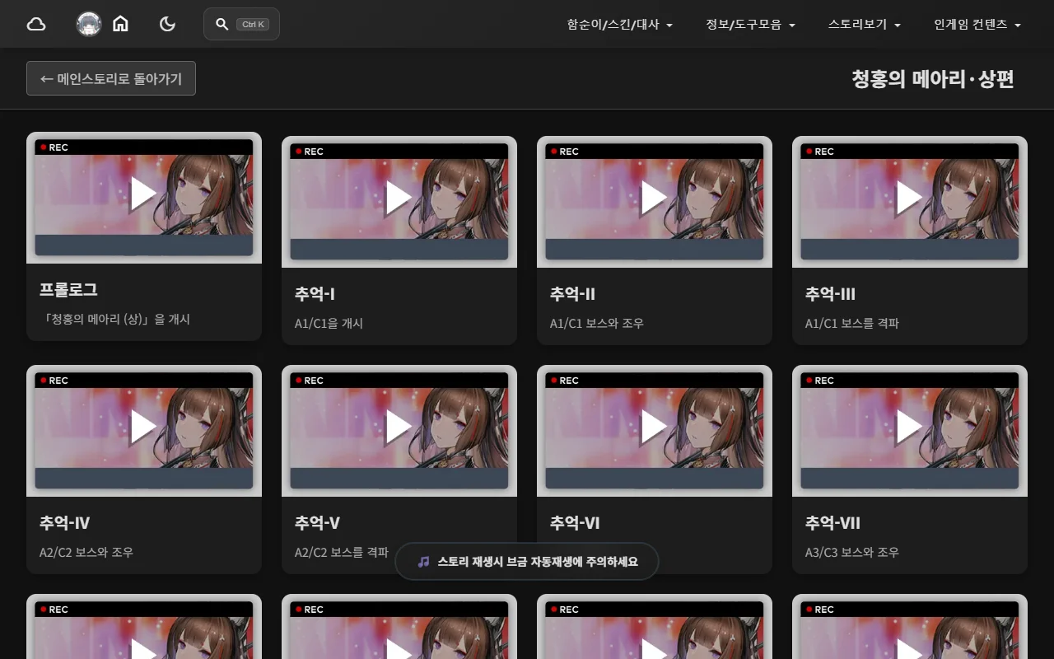Play the 추억-VI video
This screenshot has width=1054, height=659.
click(655, 427)
